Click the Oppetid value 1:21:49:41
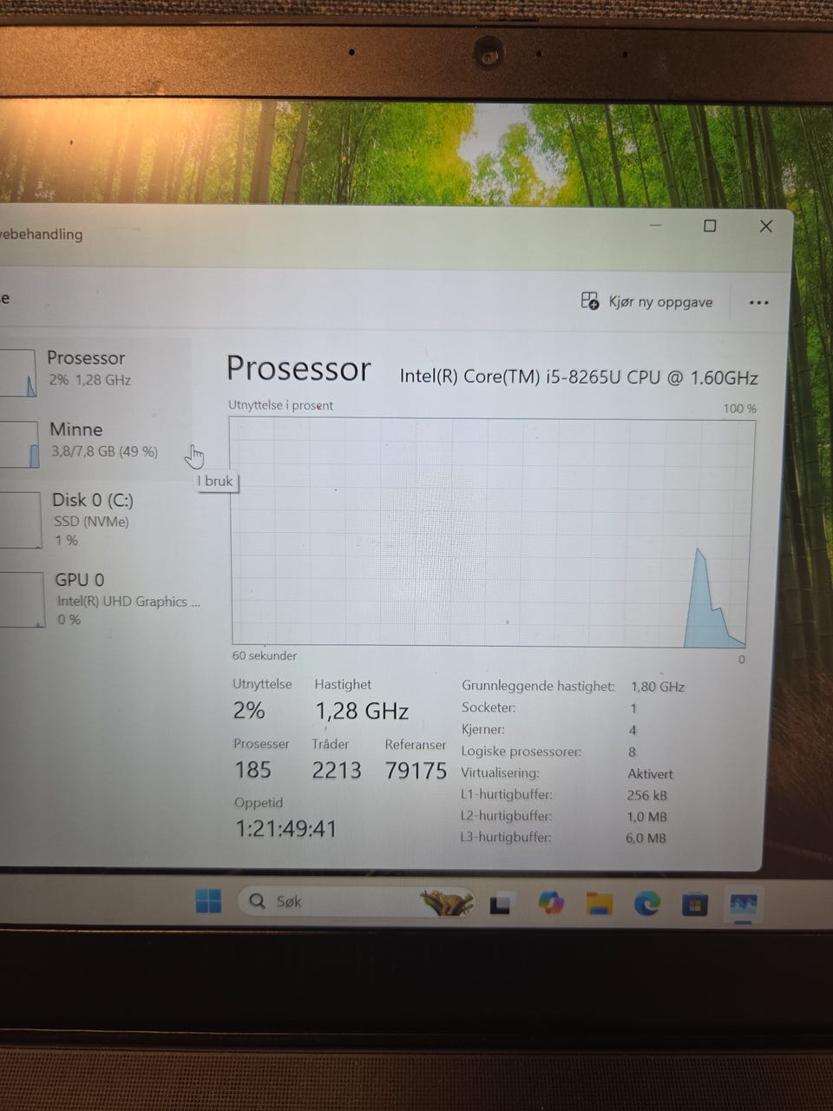 [x=286, y=829]
